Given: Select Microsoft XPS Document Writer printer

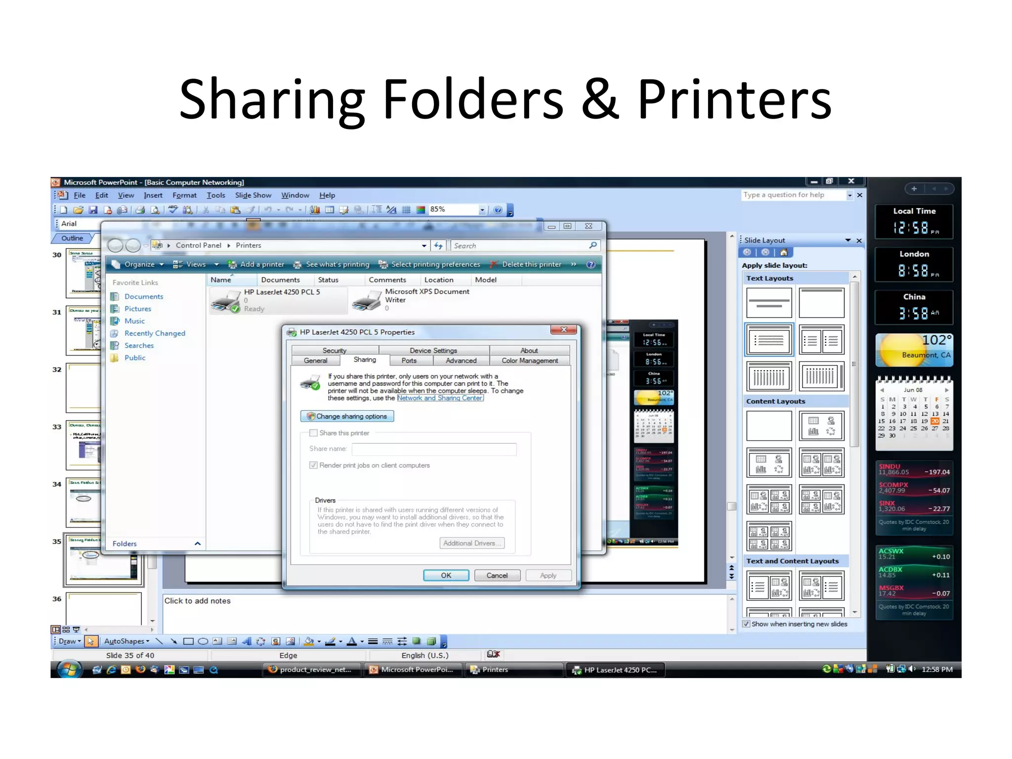Looking at the screenshot, I should coord(411,299).
